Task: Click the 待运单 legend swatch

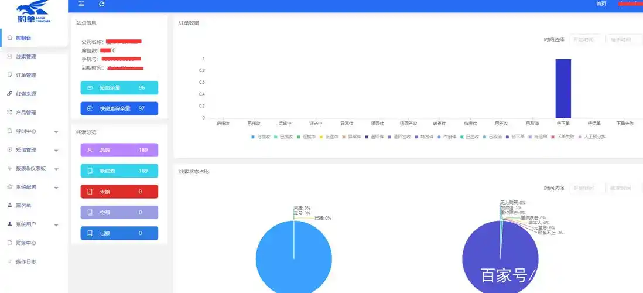Action: [x=530, y=137]
